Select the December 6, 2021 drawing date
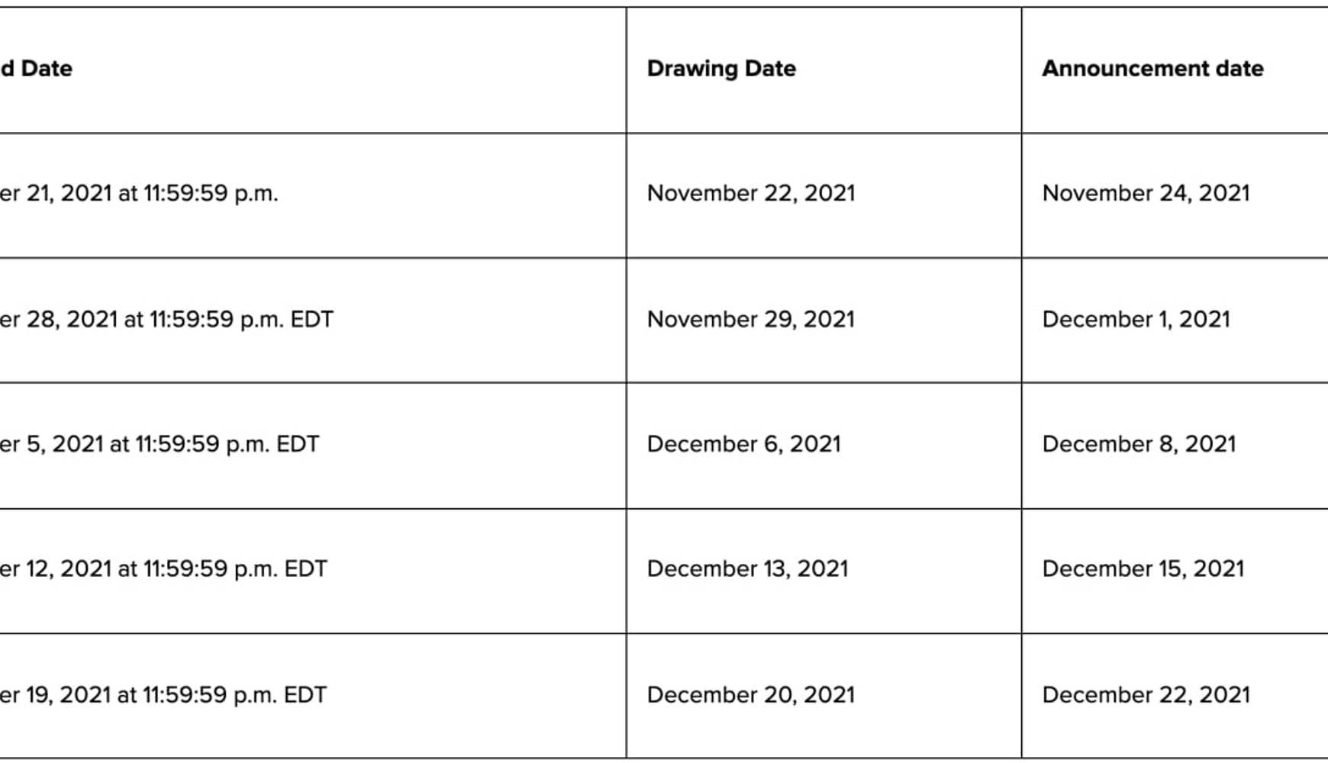Image resolution: width=1328 pixels, height=763 pixels. [743, 445]
